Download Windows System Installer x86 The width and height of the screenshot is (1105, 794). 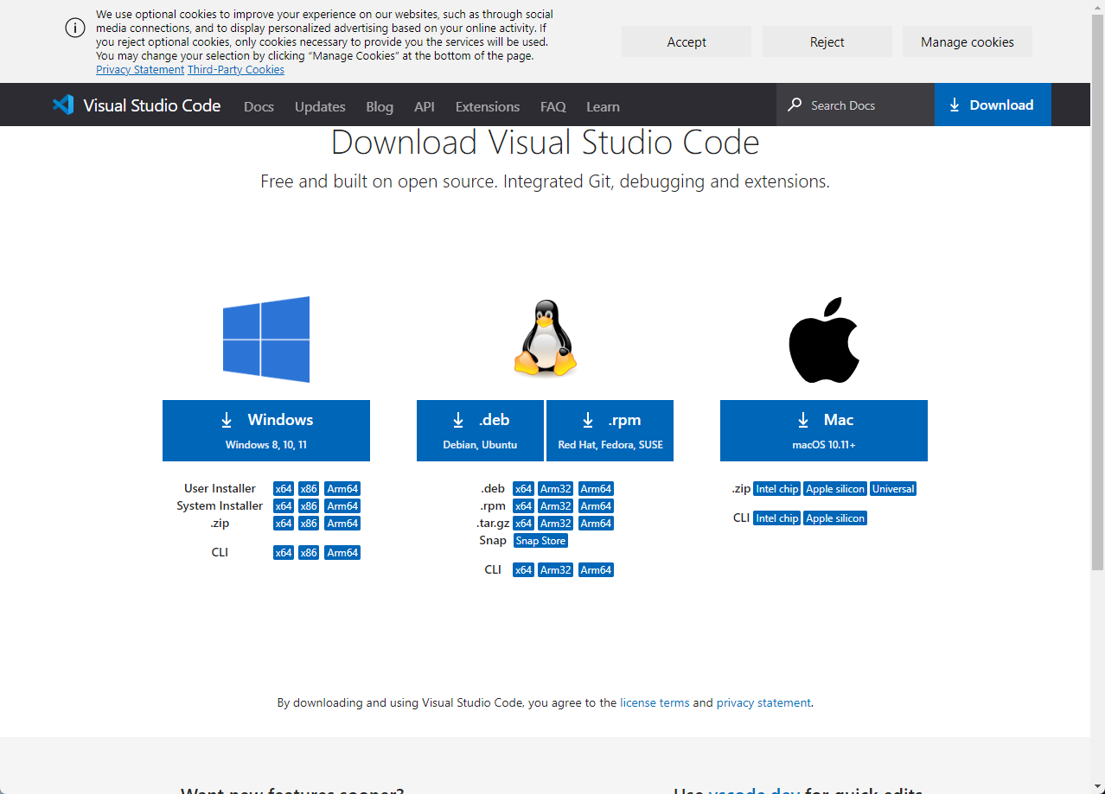pos(309,506)
